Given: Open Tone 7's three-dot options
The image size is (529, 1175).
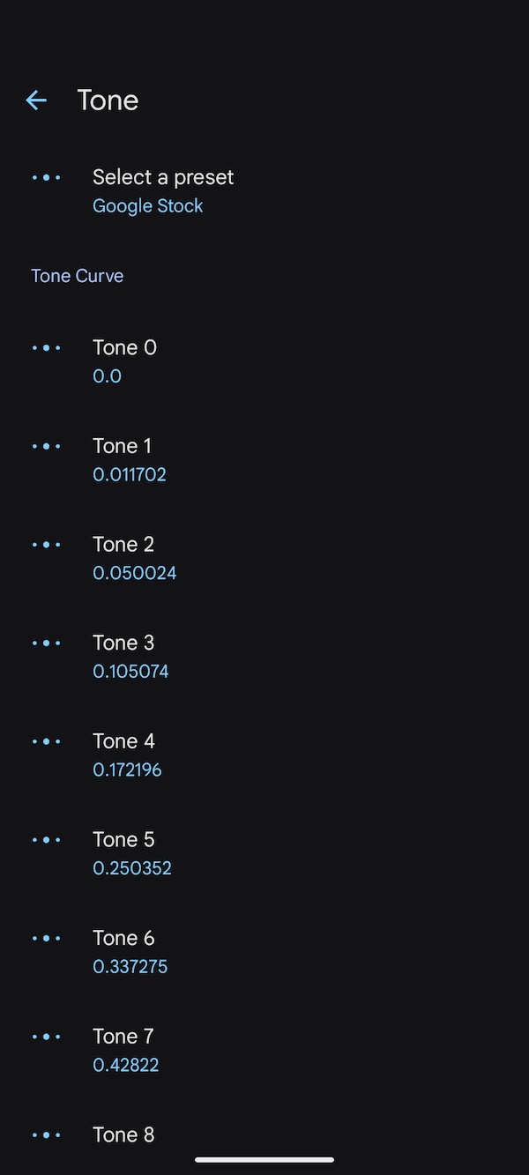Looking at the screenshot, I should (x=47, y=1037).
